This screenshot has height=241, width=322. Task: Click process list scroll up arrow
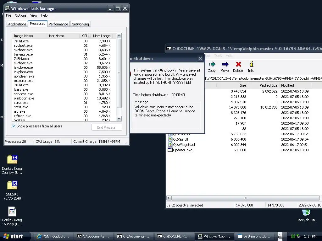point(119,35)
